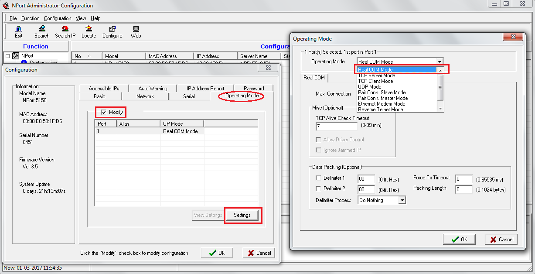The image size is (535, 274).
Task: Tick the Ignore Jammed IP checkbox
Action: point(318,150)
